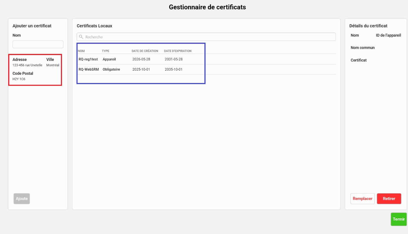The height and width of the screenshot is (234, 408).
Task: Click the postal code H2Y 1C6
Action: (19, 79)
